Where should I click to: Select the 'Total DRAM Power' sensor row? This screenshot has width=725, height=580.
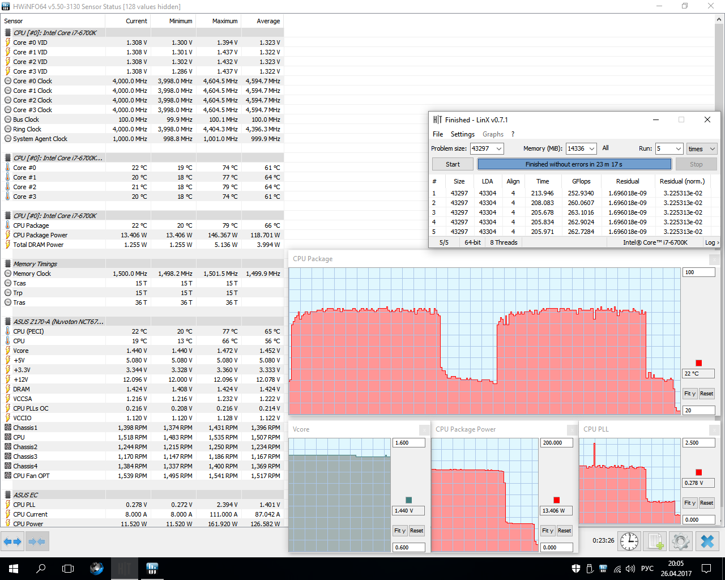click(142, 245)
